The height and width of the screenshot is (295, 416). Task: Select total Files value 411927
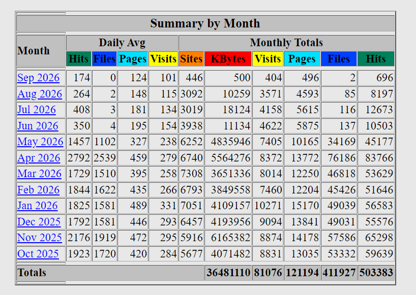(339, 273)
